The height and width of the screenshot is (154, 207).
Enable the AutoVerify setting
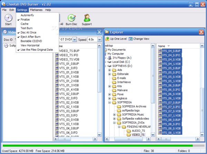coord(27,15)
